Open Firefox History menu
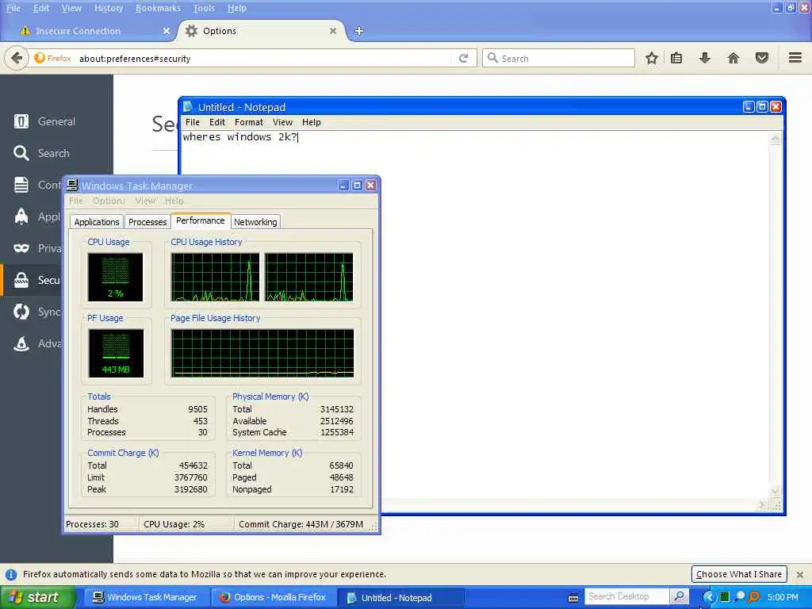 109,8
